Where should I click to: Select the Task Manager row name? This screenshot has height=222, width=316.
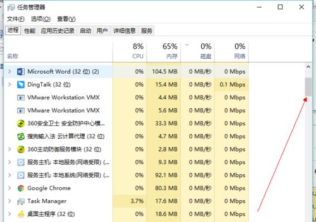(x=47, y=201)
